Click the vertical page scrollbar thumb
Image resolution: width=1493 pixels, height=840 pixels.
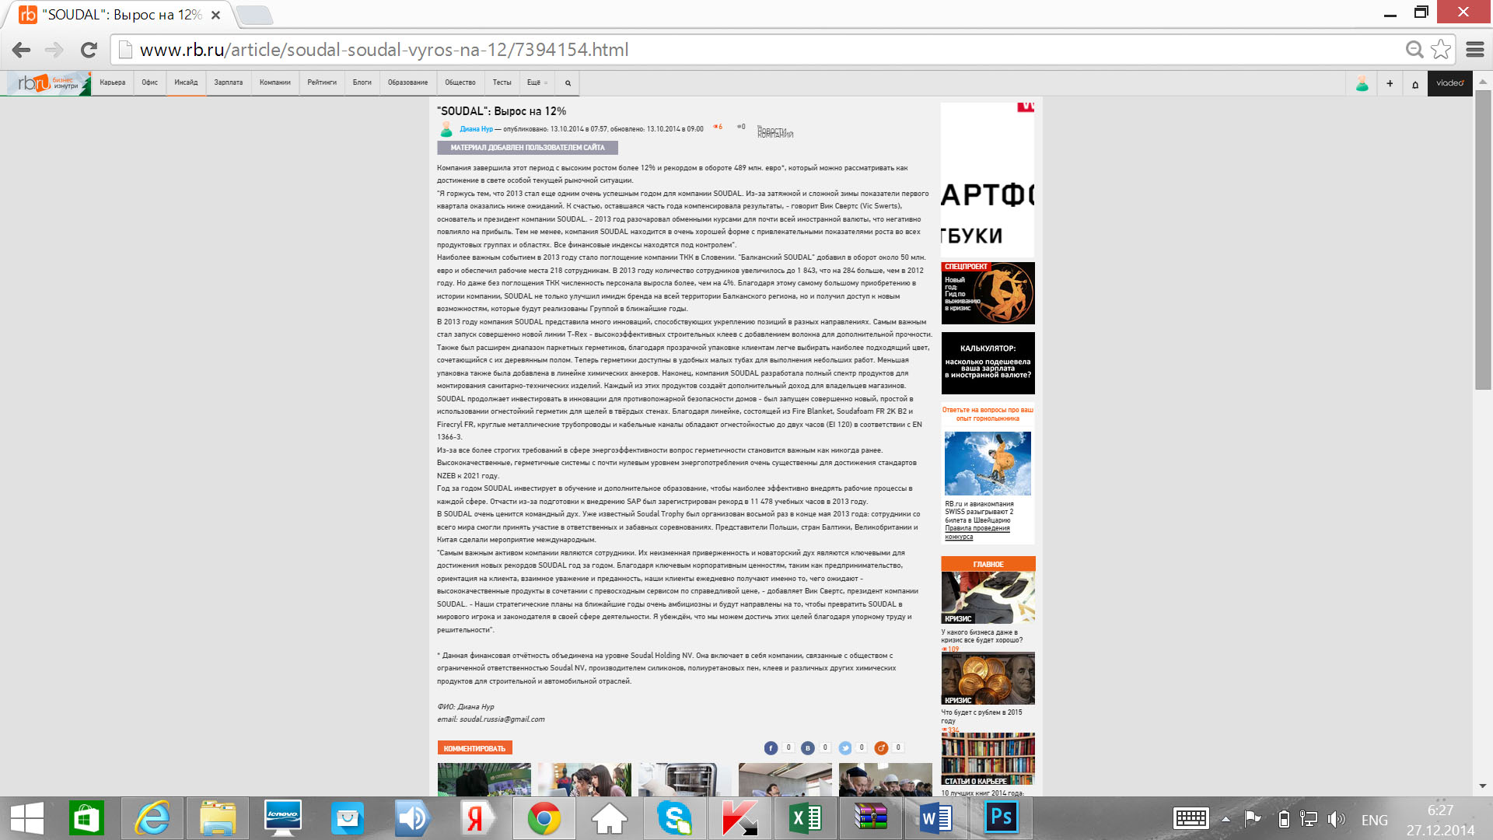click(1483, 241)
